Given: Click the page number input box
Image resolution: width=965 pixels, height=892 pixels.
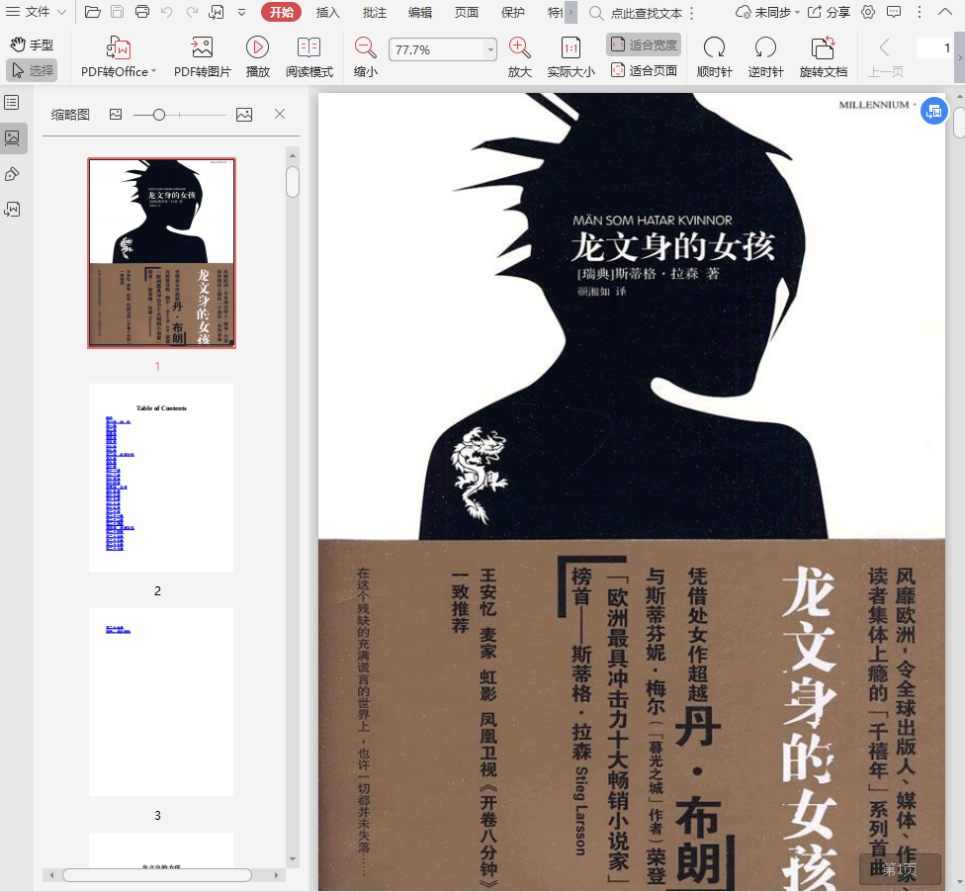Looking at the screenshot, I should 935,48.
